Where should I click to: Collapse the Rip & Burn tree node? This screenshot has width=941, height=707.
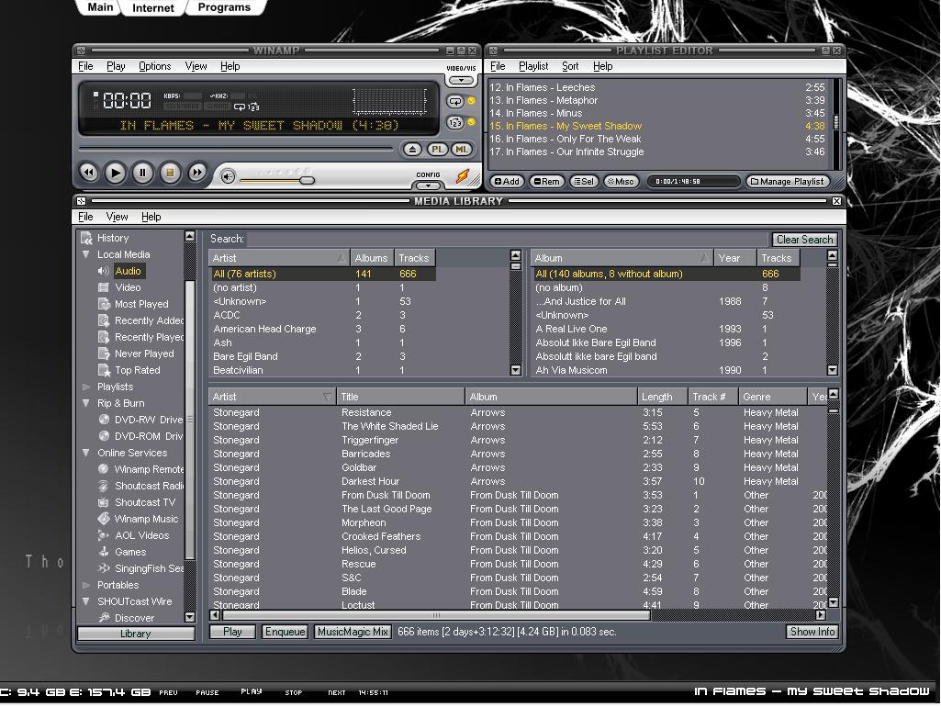pyautogui.click(x=86, y=403)
